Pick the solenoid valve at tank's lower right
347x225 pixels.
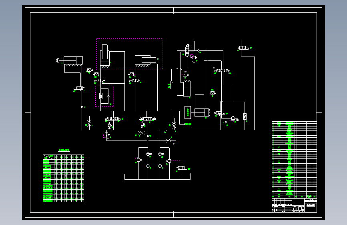point(182,168)
